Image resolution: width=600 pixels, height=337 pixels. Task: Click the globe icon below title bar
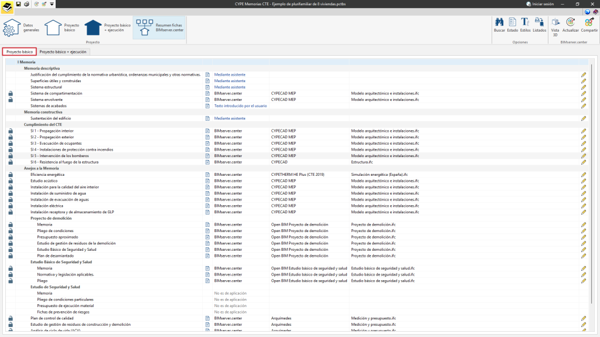(587, 12)
